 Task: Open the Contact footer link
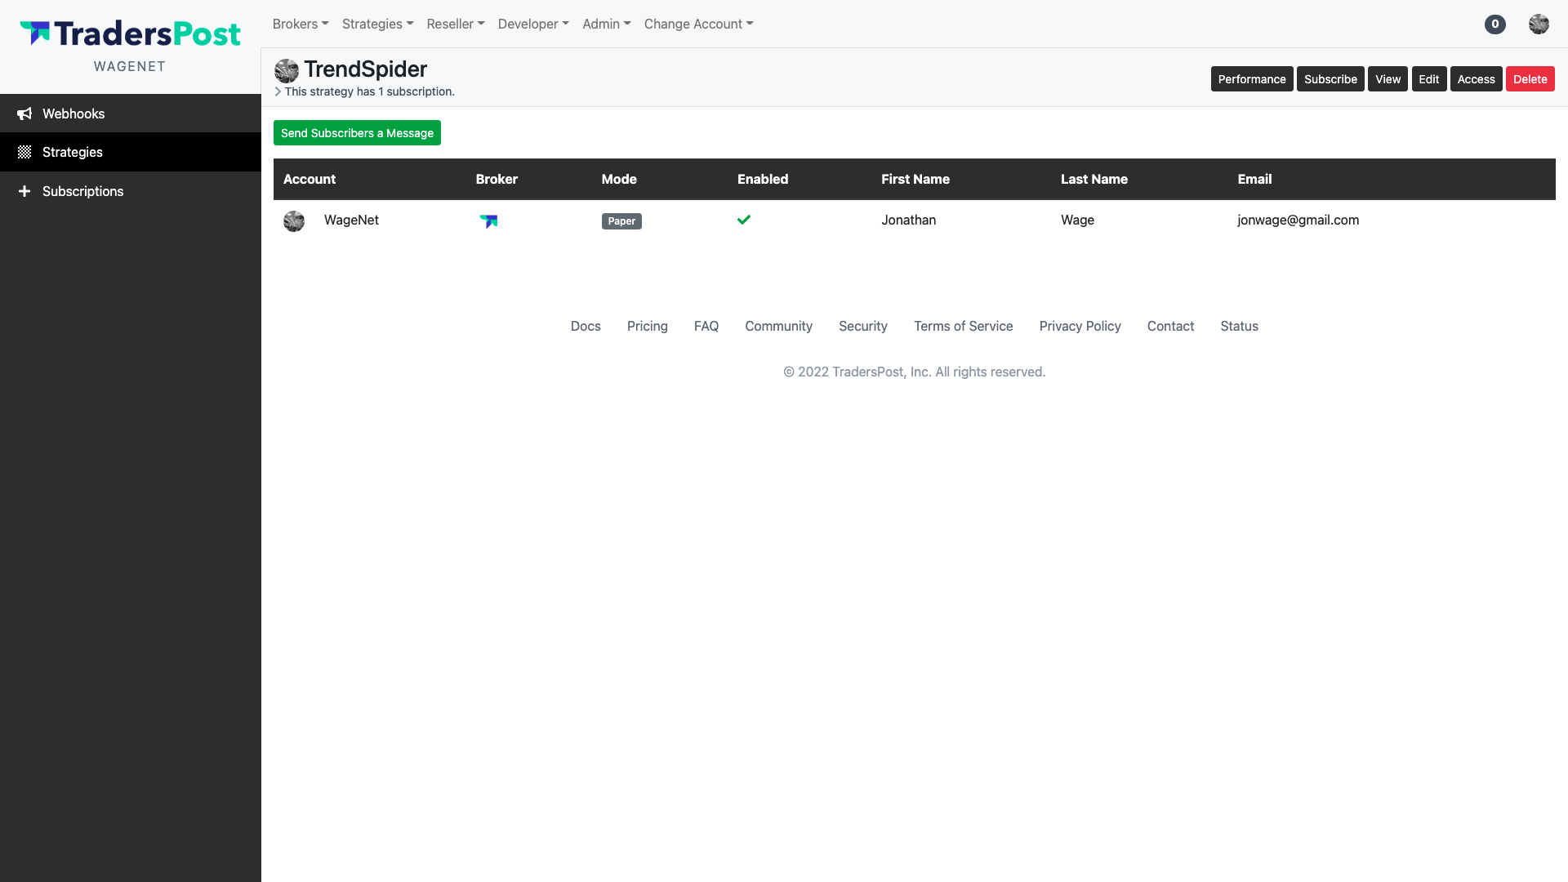[1170, 326]
